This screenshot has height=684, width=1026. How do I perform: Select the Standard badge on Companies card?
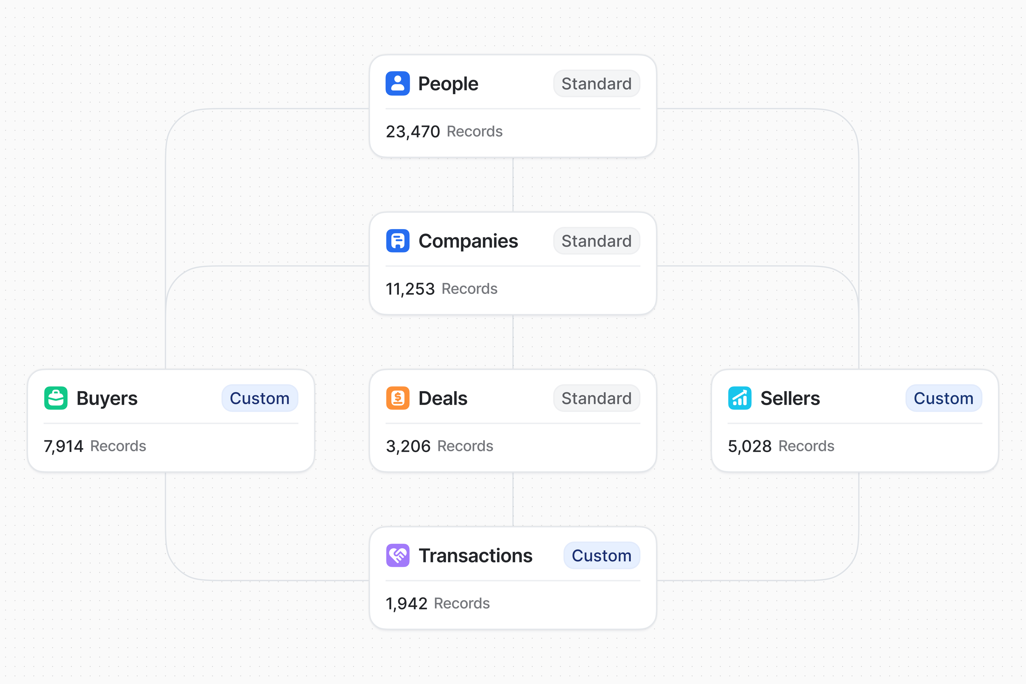596,241
